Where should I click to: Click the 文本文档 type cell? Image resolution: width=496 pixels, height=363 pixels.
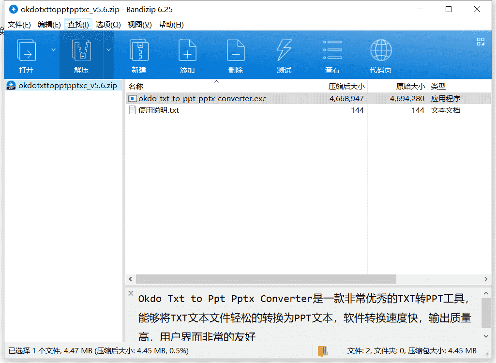click(445, 110)
